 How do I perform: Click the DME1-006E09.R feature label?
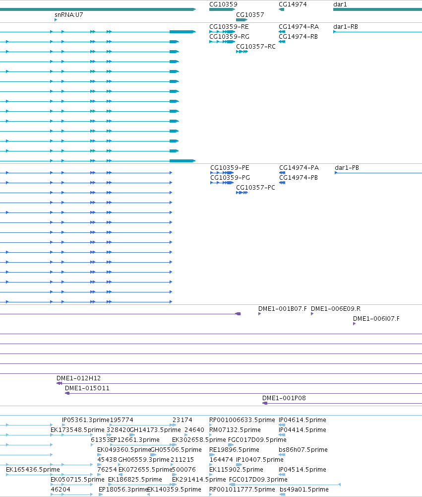pyautogui.click(x=336, y=309)
